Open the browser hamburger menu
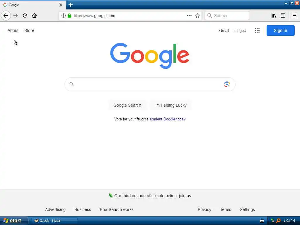 [x=294, y=16]
